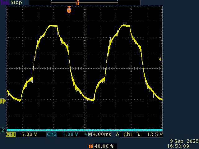Viewport: 199px width, 149px height.
Task: Click the Ch2 ground reference marker
Action: (x=3, y=130)
